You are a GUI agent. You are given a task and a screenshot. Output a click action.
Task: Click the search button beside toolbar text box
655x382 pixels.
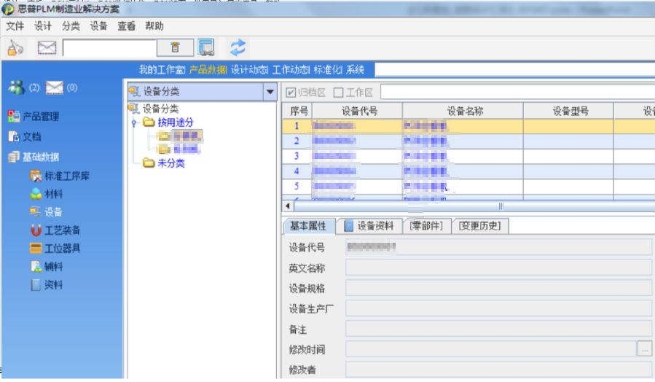(175, 48)
